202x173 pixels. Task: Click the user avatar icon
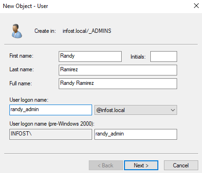click(x=16, y=31)
